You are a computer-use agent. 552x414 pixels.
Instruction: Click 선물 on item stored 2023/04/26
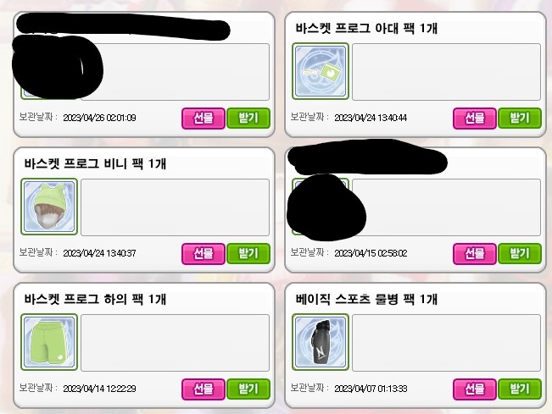coord(204,118)
